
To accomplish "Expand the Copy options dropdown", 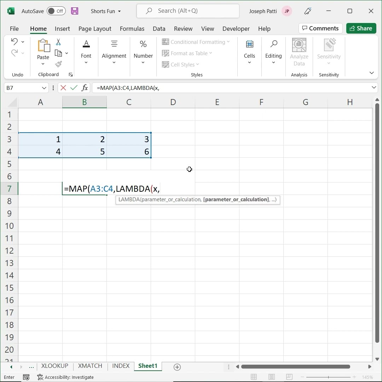I will click(x=66, y=53).
